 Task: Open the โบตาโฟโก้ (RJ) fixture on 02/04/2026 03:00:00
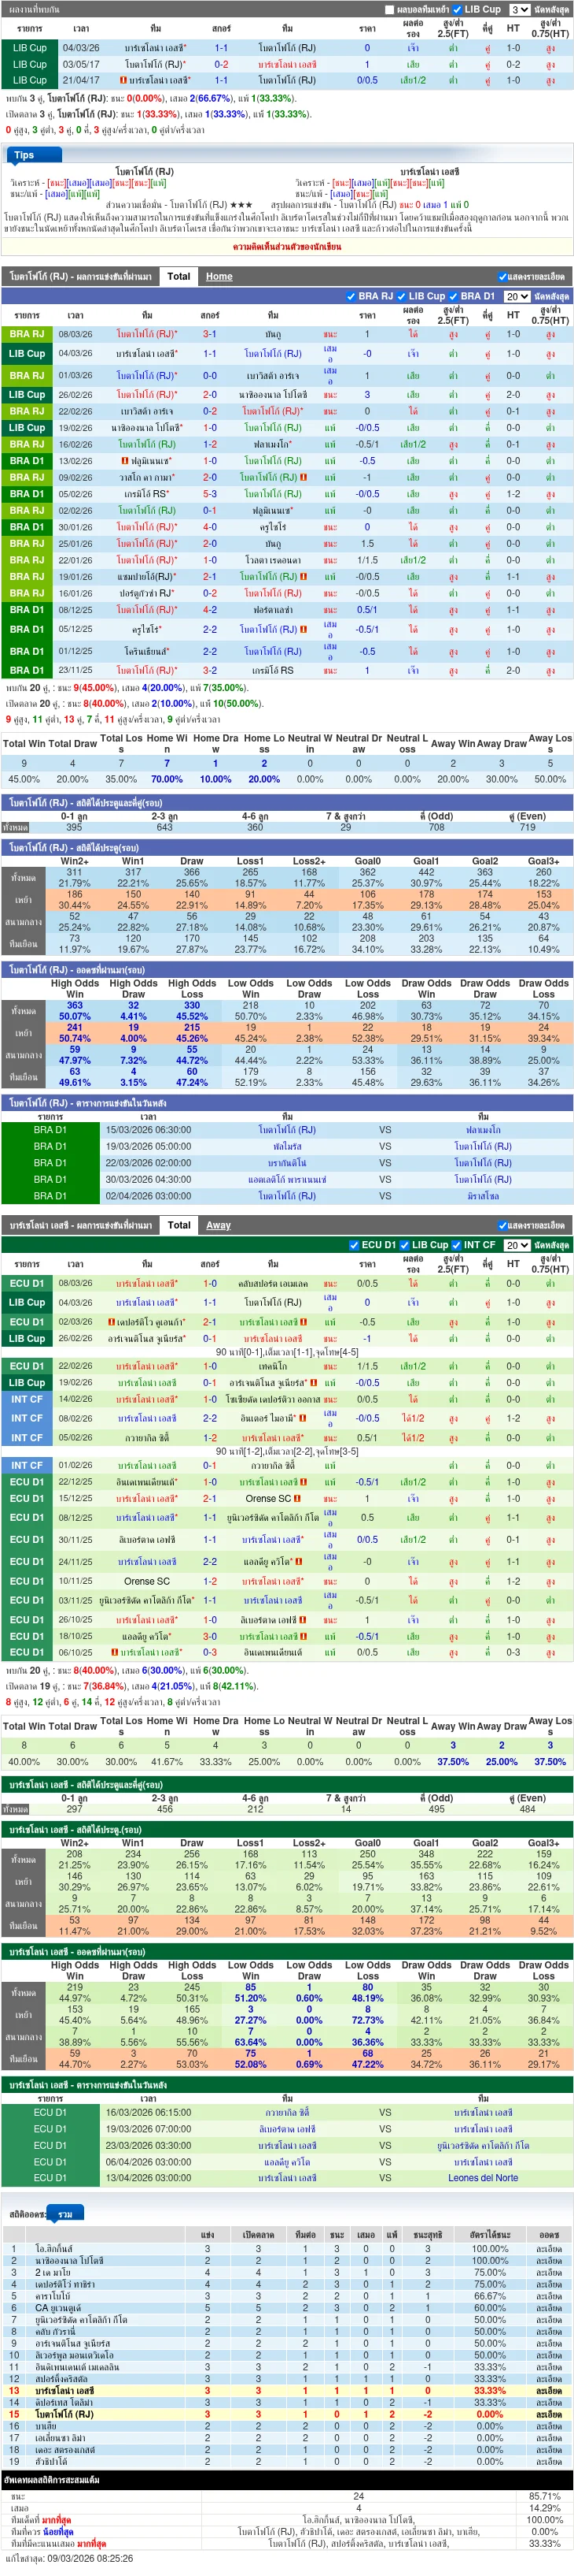pyautogui.click(x=288, y=1196)
